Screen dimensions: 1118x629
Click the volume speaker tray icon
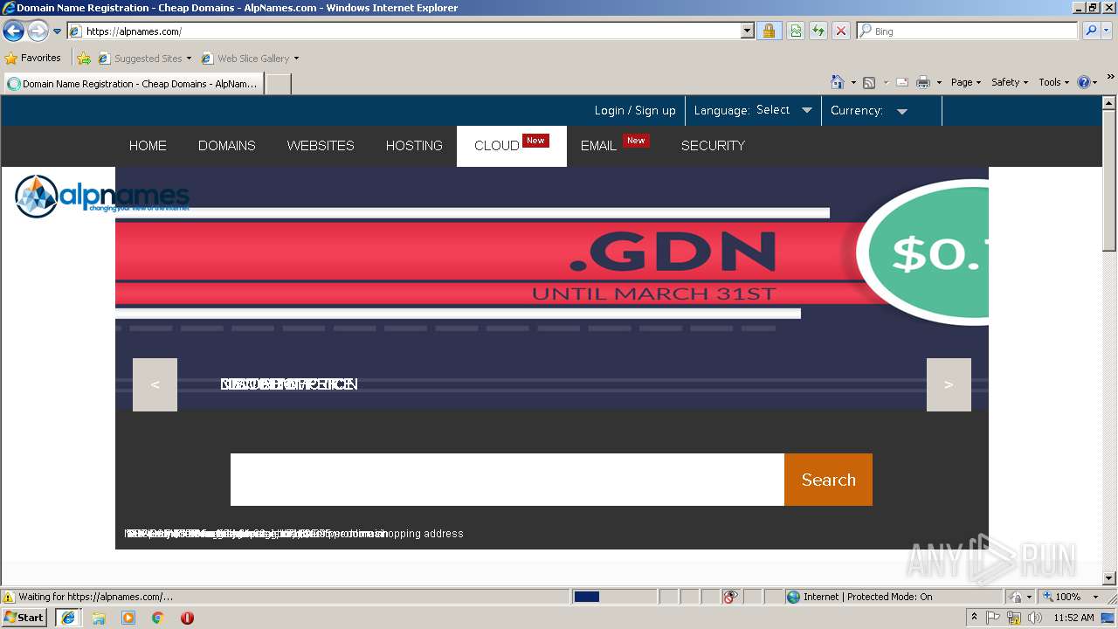(1035, 618)
